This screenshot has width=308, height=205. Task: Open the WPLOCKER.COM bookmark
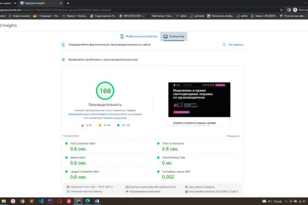[131, 16]
